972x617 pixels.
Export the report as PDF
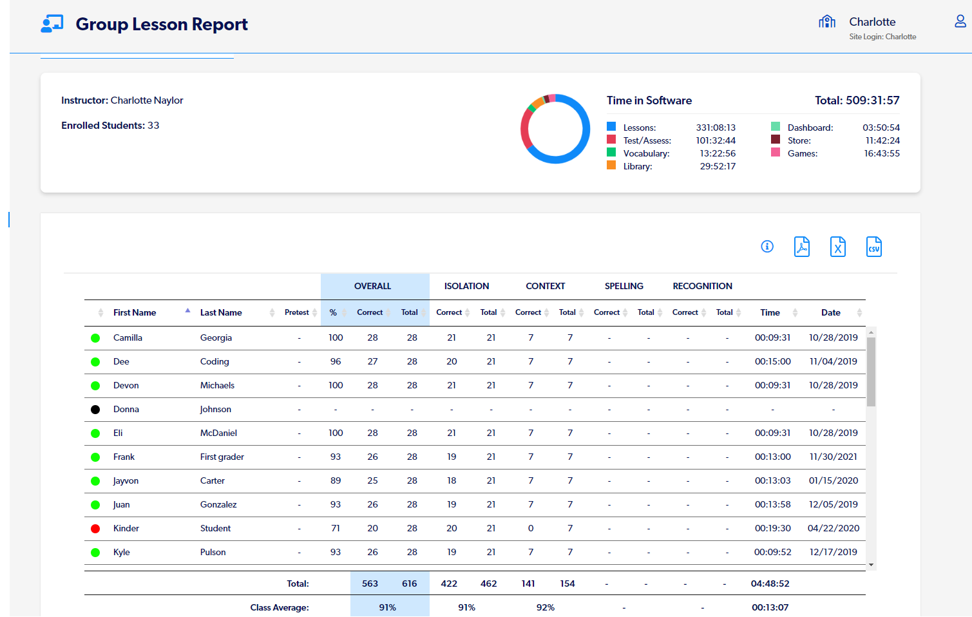[x=801, y=246]
